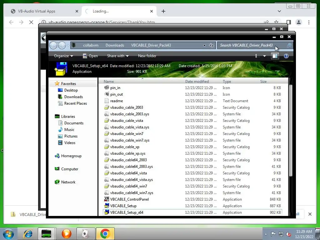
Task: Sort files by Size column
Action: click(263, 82)
